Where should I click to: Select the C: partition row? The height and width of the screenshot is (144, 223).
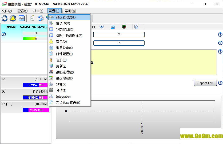[x=25, y=82]
